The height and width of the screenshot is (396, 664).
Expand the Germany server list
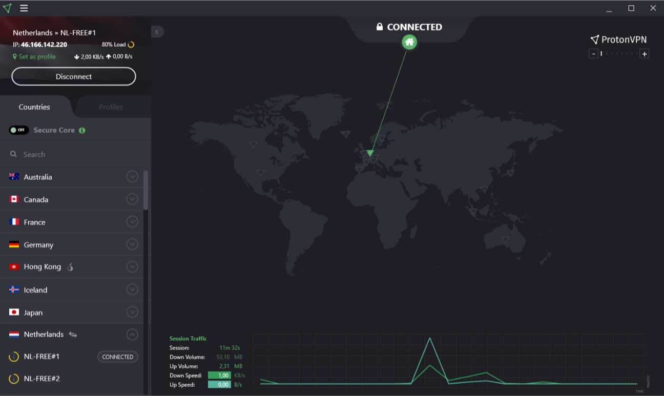point(132,244)
